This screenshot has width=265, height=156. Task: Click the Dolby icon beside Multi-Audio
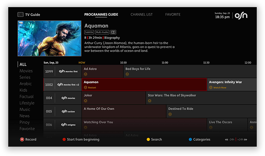(x=114, y=32)
